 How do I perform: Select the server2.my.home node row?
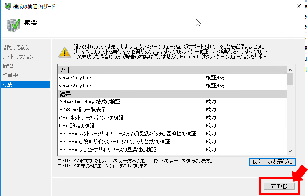172,86
